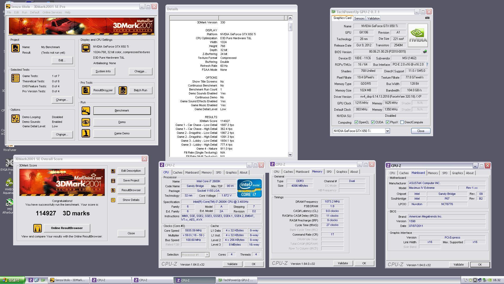Image resolution: width=504 pixels, height=284 pixels.
Task: Click Change... in the Selected Tests section
Action: pos(62,100)
